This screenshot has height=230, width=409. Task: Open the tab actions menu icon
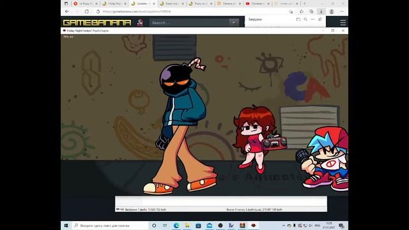66,4
